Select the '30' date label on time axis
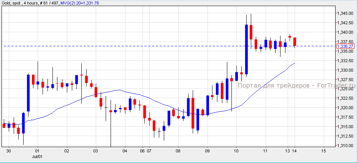This screenshot has width=358, height=163. click(9, 151)
